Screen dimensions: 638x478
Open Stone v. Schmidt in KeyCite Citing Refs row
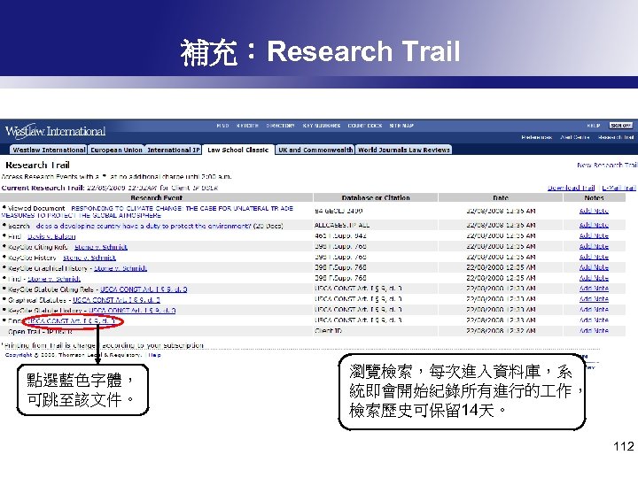(x=101, y=247)
